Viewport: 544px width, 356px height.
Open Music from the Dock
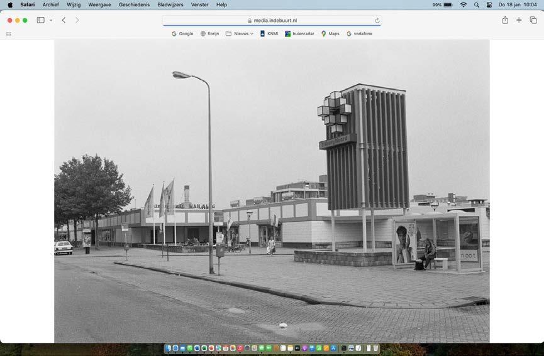tap(240, 348)
